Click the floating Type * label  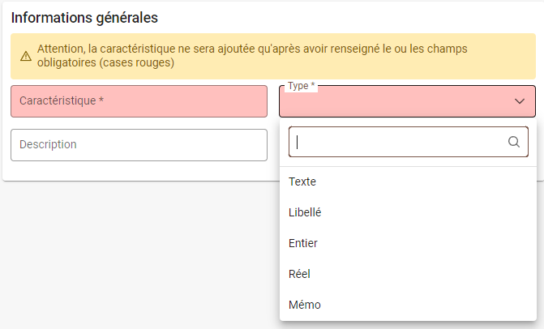click(301, 86)
